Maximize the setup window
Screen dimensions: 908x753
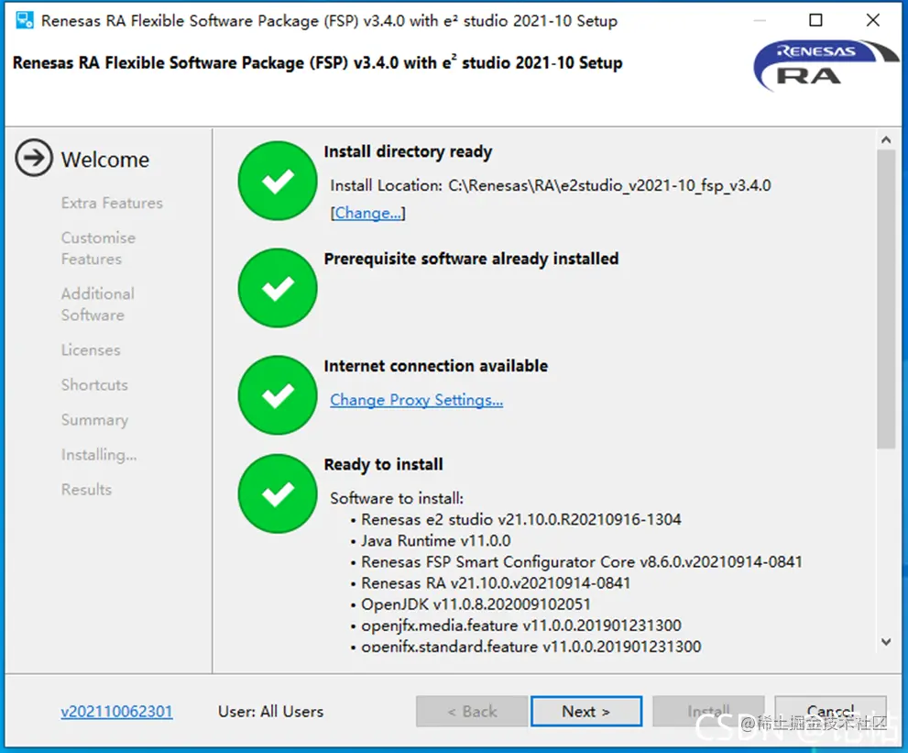point(815,20)
